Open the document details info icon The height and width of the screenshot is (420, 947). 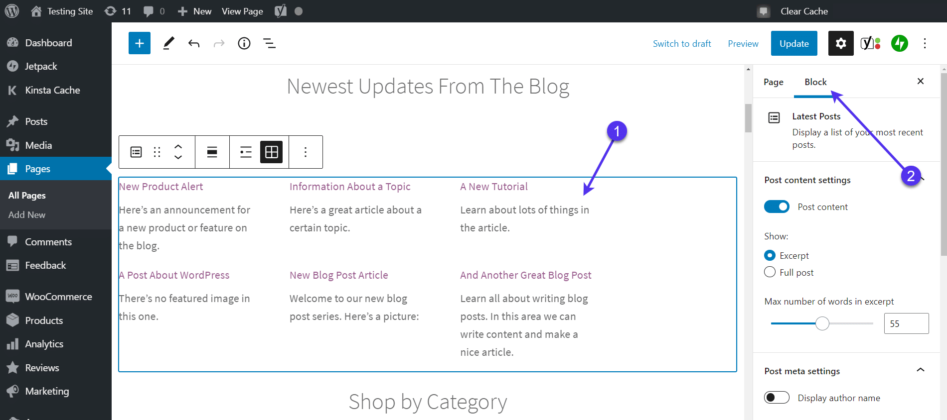(x=244, y=43)
